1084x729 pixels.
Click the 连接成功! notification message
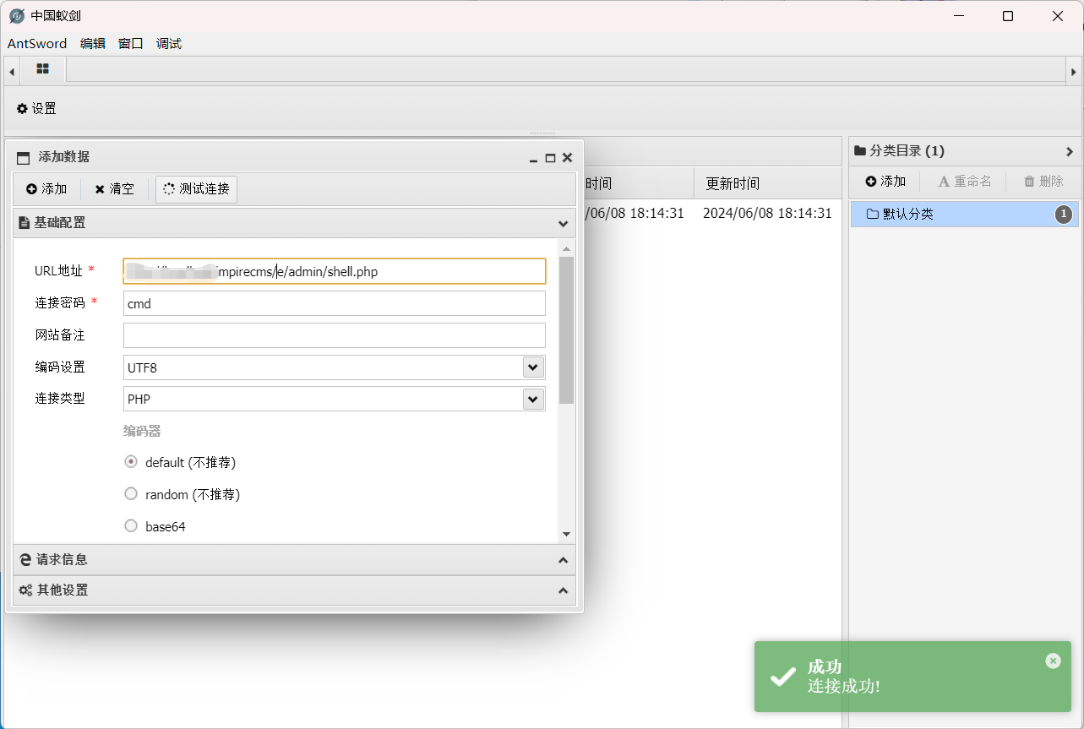(844, 686)
